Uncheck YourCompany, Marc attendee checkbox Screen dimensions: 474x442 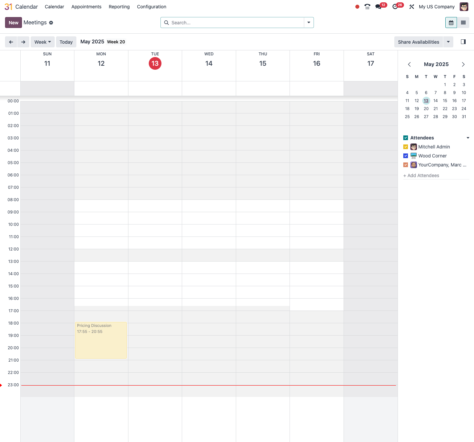[406, 165]
